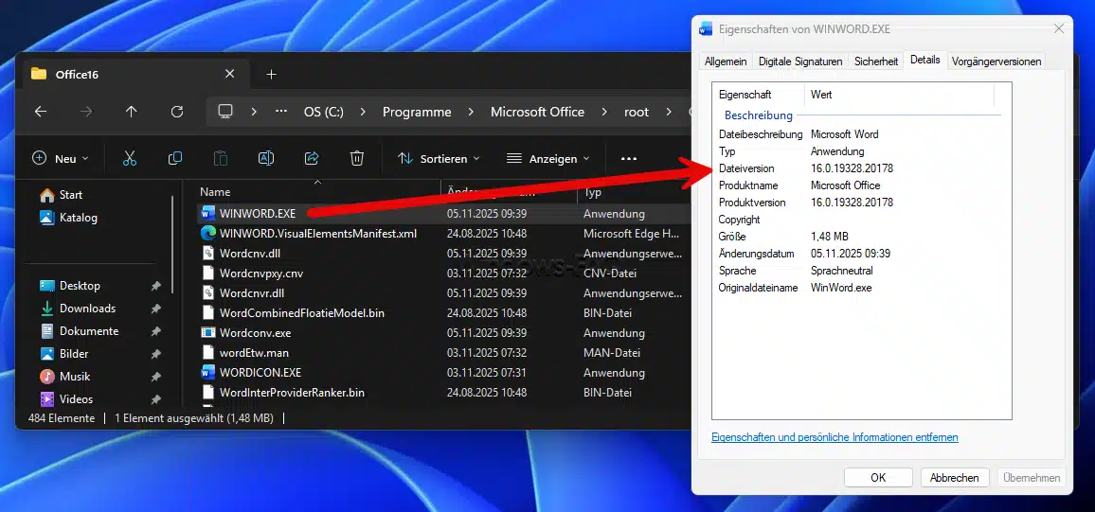Select Downloads in the sidebar

pyautogui.click(x=87, y=309)
